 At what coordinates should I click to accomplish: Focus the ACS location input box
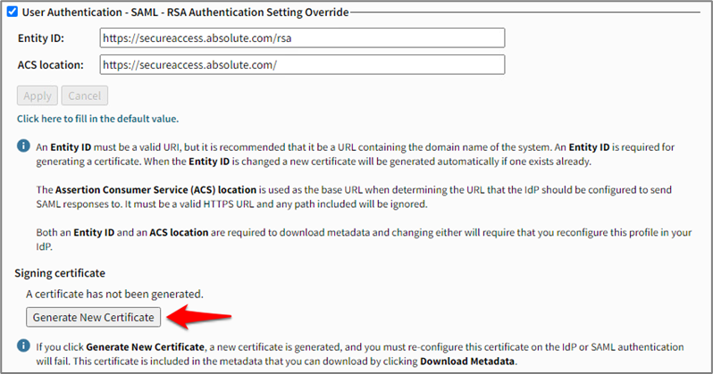pyautogui.click(x=303, y=64)
